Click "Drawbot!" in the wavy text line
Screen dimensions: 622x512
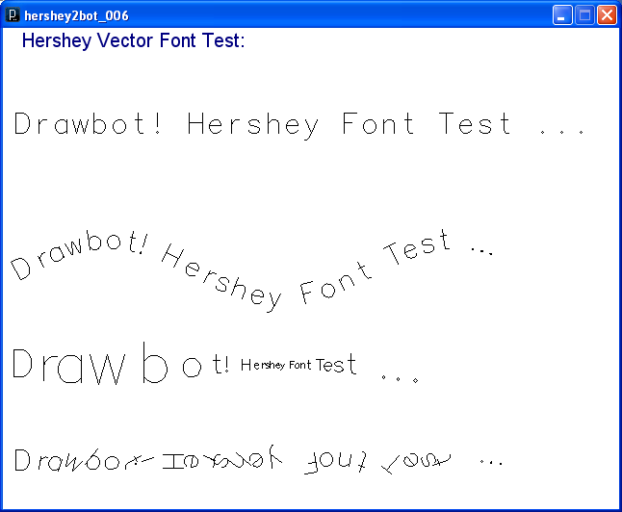pyautogui.click(x=79, y=252)
